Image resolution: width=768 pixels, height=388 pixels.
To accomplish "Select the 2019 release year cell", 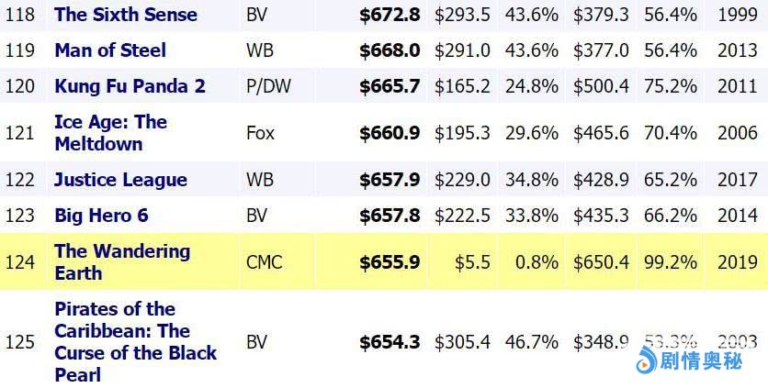I will tap(737, 262).
